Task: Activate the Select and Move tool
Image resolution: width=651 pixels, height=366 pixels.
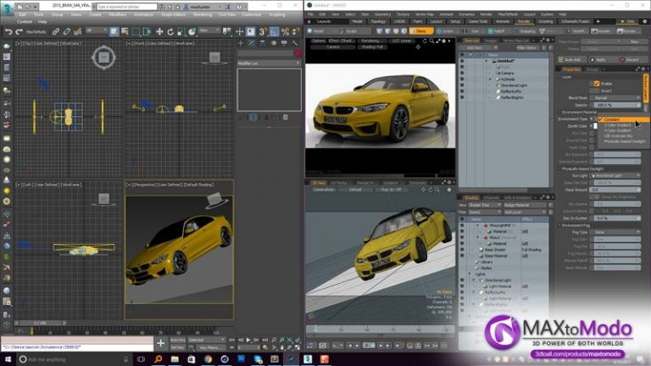Action: point(159,31)
